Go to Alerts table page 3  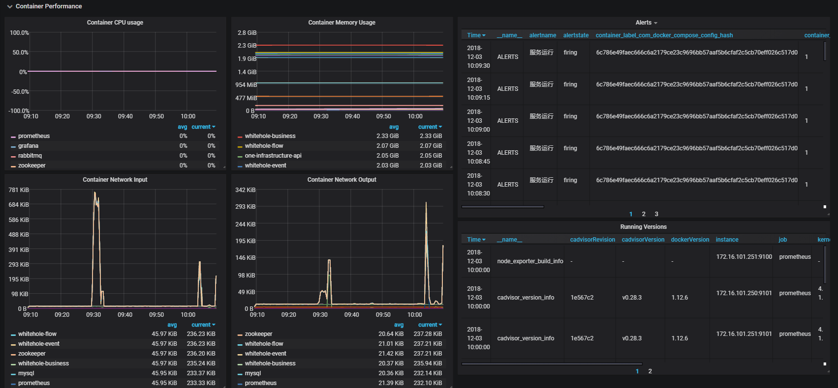[656, 214]
